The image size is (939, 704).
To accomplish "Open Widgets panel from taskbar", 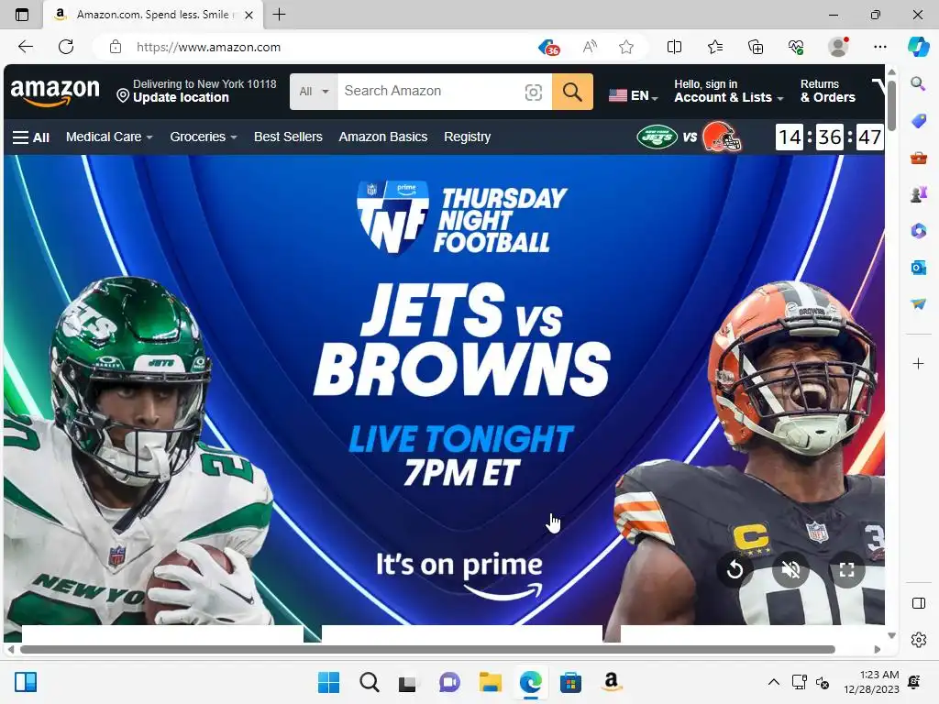I will pos(25,682).
